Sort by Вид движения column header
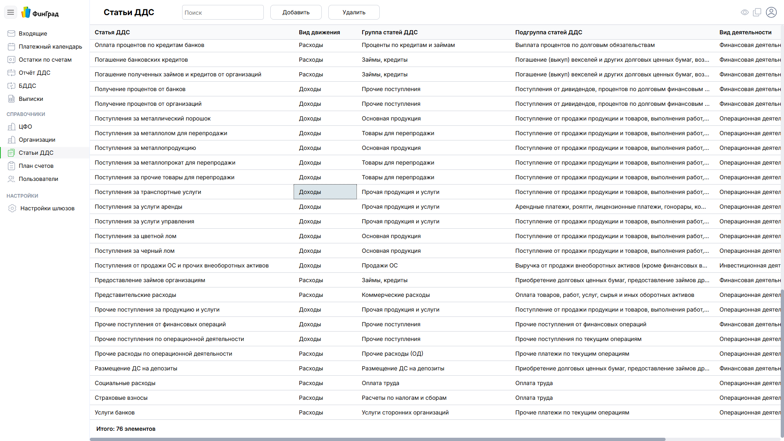This screenshot has height=441, width=784. [x=319, y=32]
